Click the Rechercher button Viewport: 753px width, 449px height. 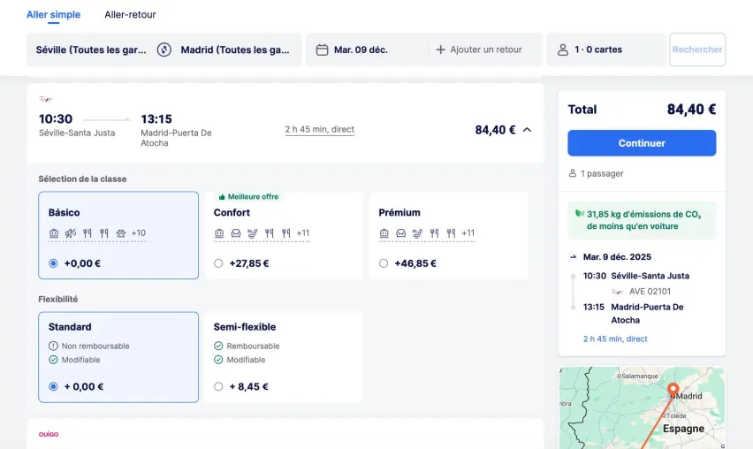[697, 49]
